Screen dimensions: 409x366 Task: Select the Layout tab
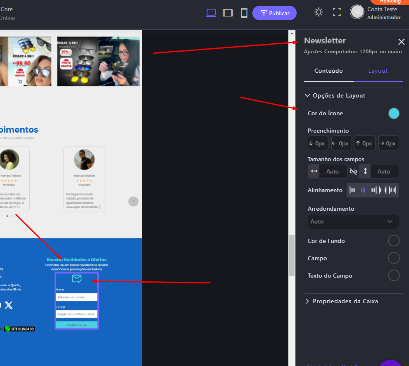pyautogui.click(x=378, y=71)
